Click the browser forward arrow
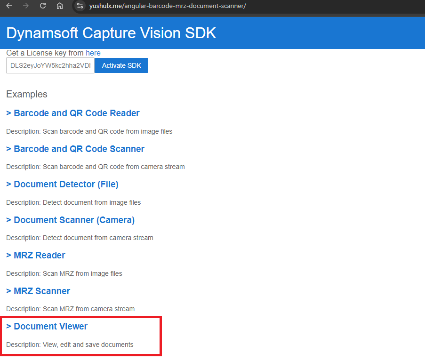This screenshot has height=361, width=425. 26,6
